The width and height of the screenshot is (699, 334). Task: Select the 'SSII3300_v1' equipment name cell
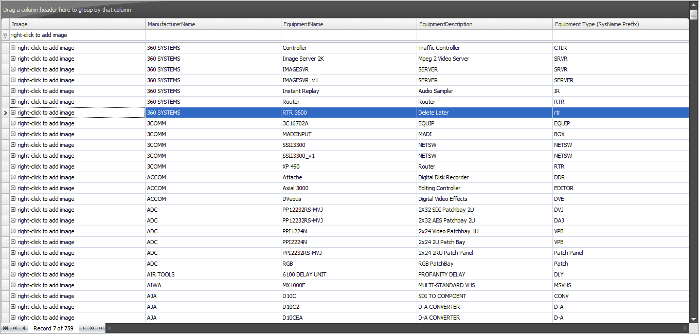point(349,156)
